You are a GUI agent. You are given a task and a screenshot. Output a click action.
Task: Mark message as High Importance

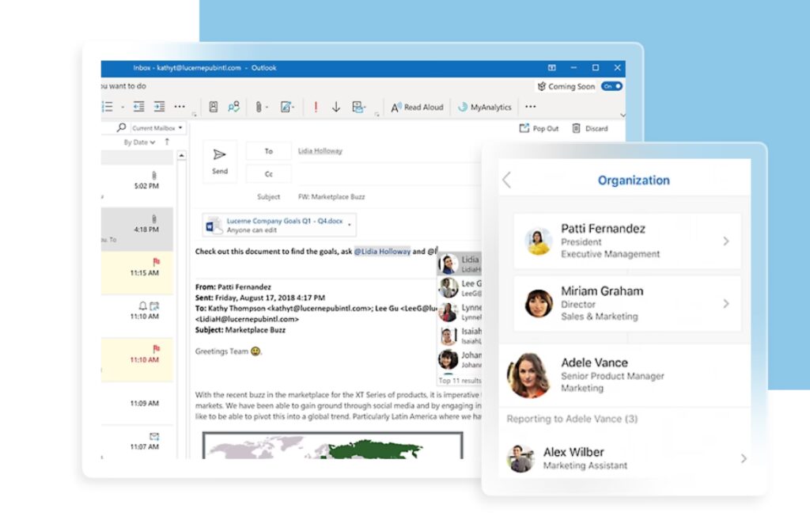pyautogui.click(x=316, y=108)
